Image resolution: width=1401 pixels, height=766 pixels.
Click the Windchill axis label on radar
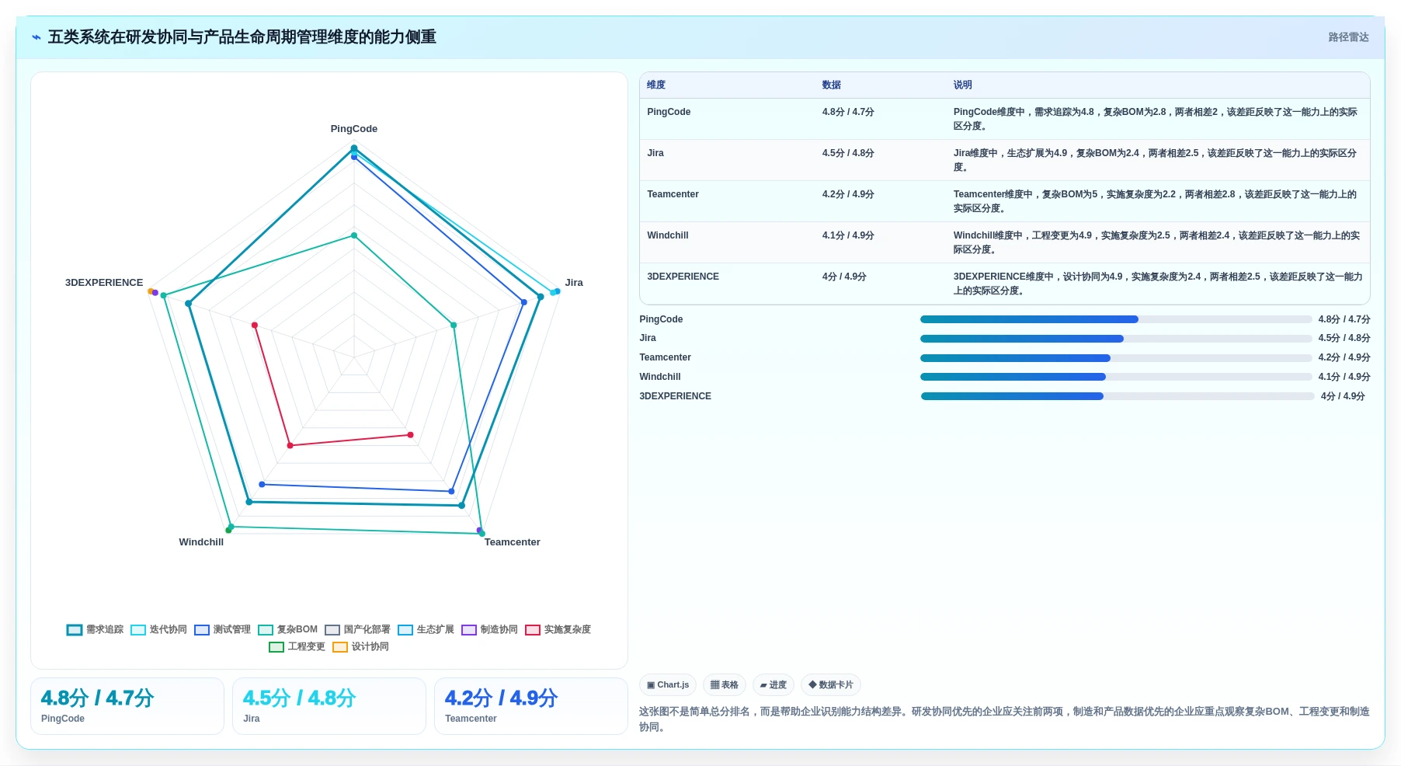(201, 542)
